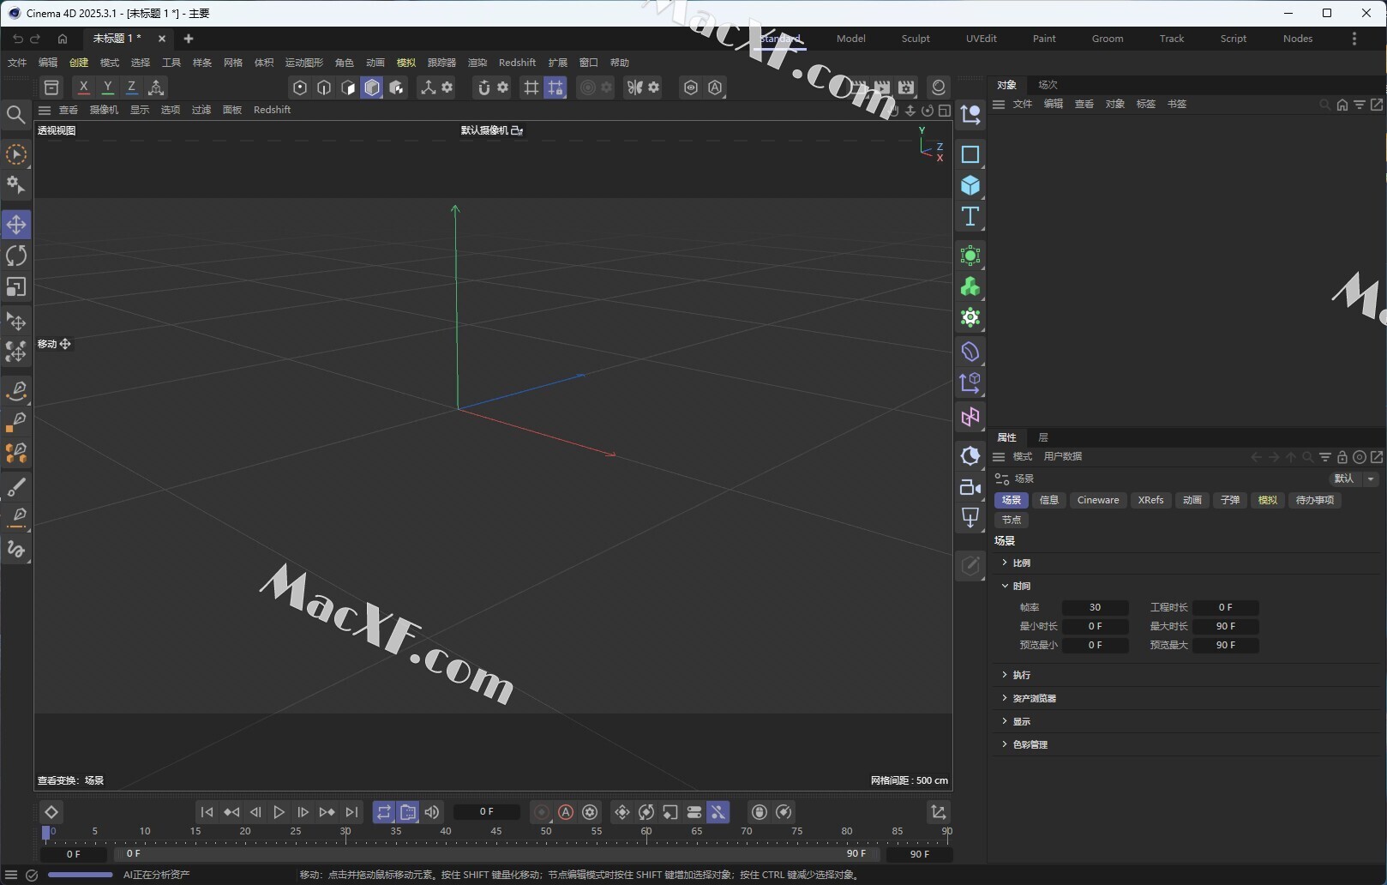Add a Rectangle spline object
The height and width of the screenshot is (885, 1387).
click(970, 154)
